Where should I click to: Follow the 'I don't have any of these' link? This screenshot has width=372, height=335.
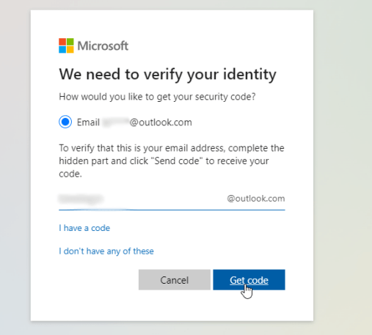(x=106, y=251)
